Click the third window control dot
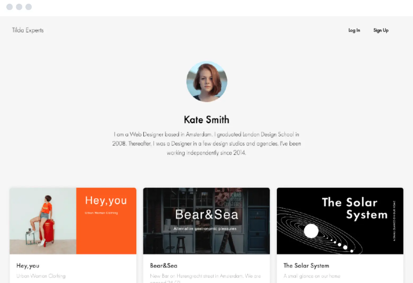Image resolution: width=413 pixels, height=283 pixels. click(29, 7)
